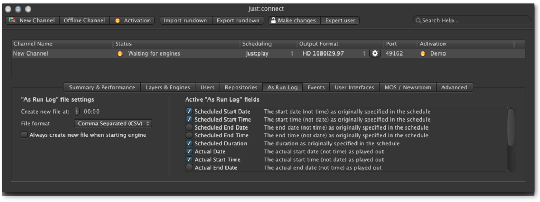Click the Create new file time stepper
The image size is (540, 202).
(77, 111)
